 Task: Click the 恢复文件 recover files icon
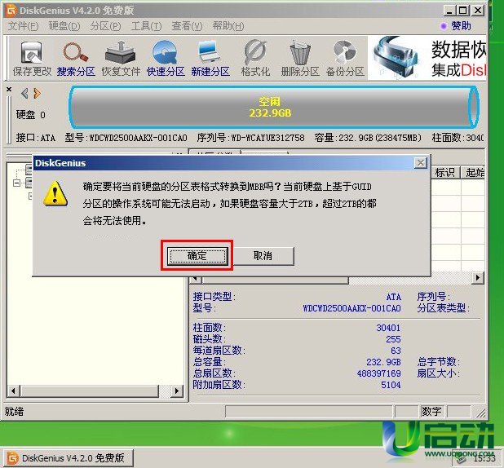point(121,59)
